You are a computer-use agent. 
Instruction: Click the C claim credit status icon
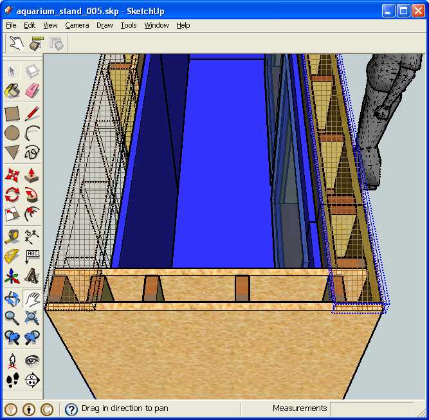47,409
